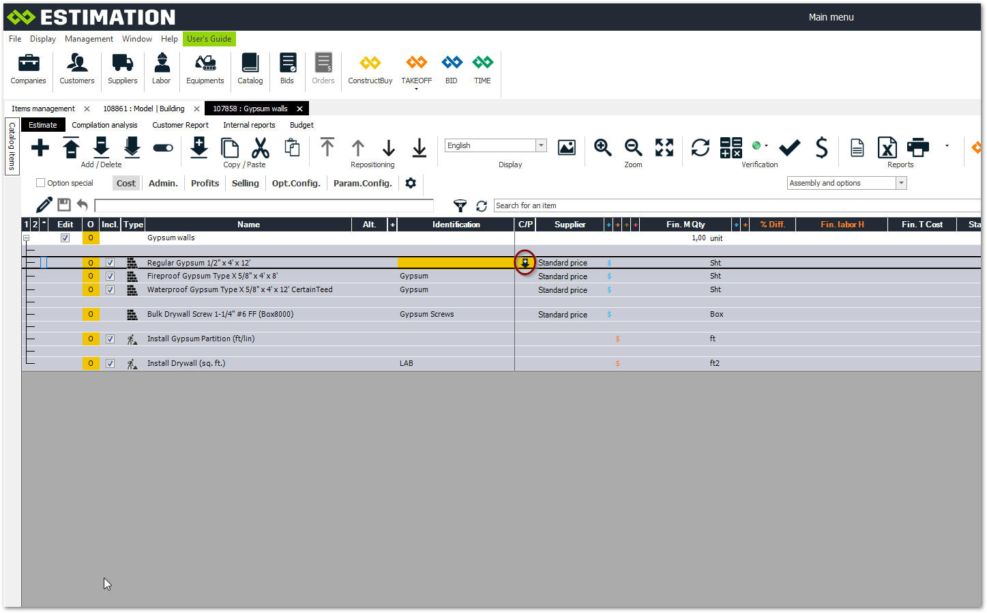Click the scissors Cut icon
Image resolution: width=987 pixels, height=613 pixels.
click(x=261, y=147)
